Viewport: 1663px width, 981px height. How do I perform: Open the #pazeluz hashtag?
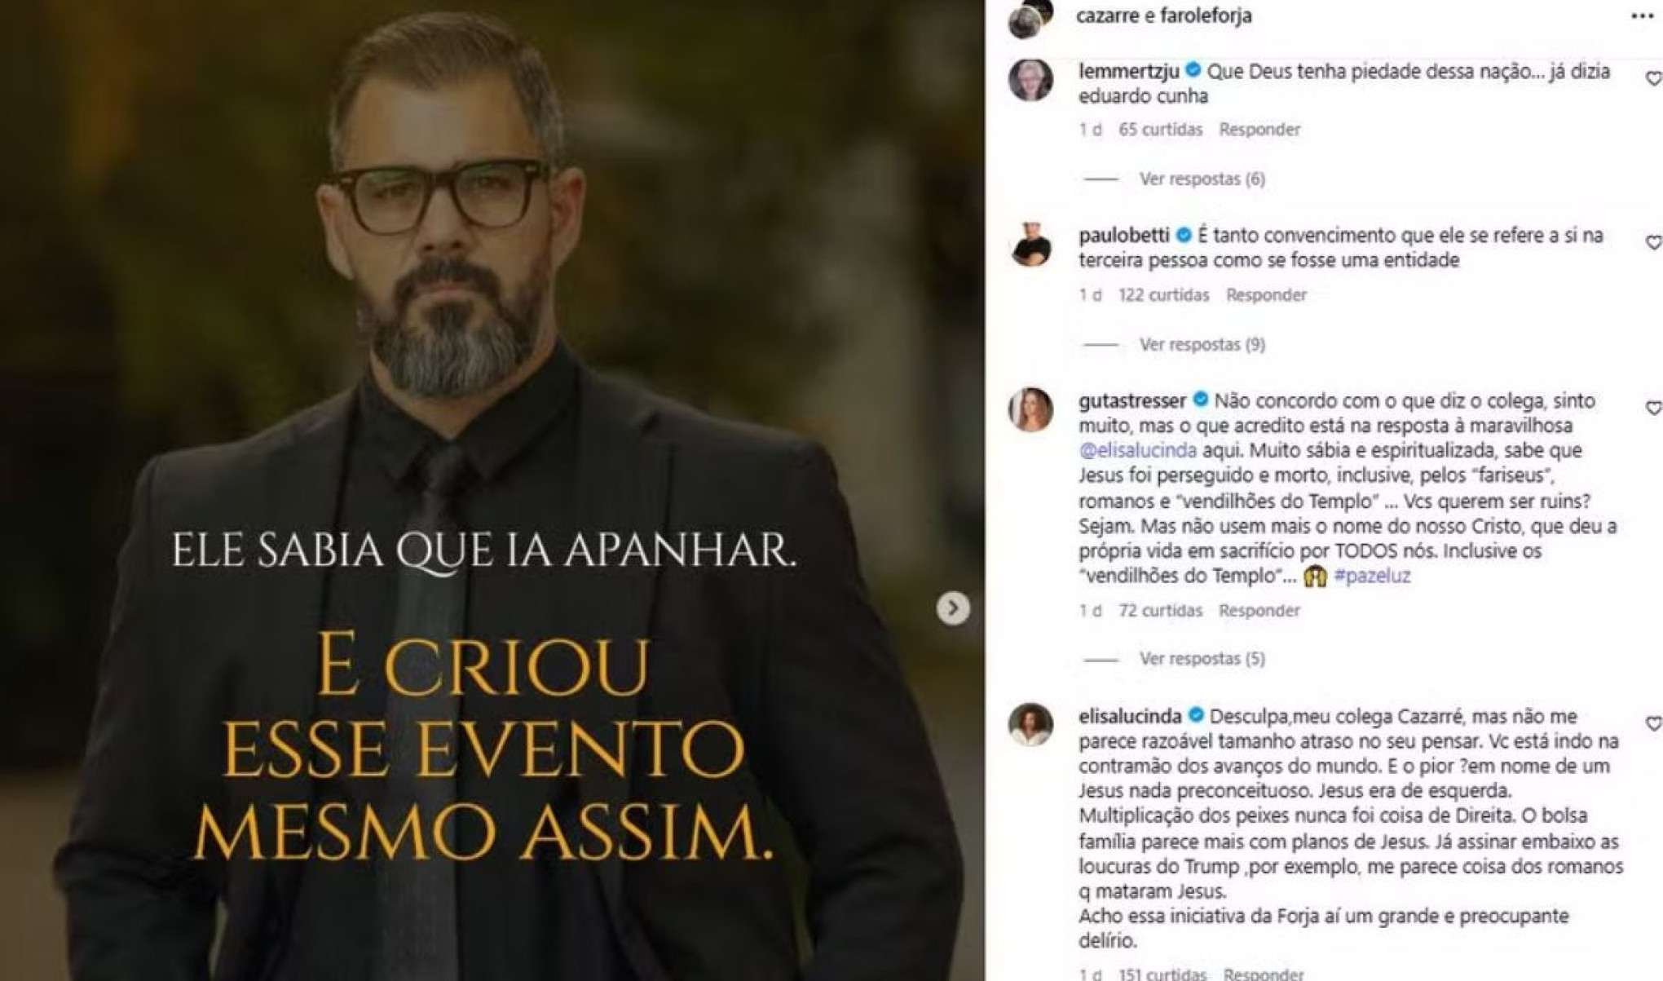(x=1372, y=576)
